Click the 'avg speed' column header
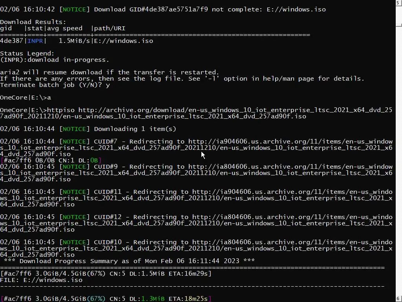Screen dimensions: 402x302 (x=65, y=28)
